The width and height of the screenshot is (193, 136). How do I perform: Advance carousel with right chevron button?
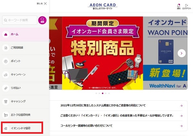point(181,53)
